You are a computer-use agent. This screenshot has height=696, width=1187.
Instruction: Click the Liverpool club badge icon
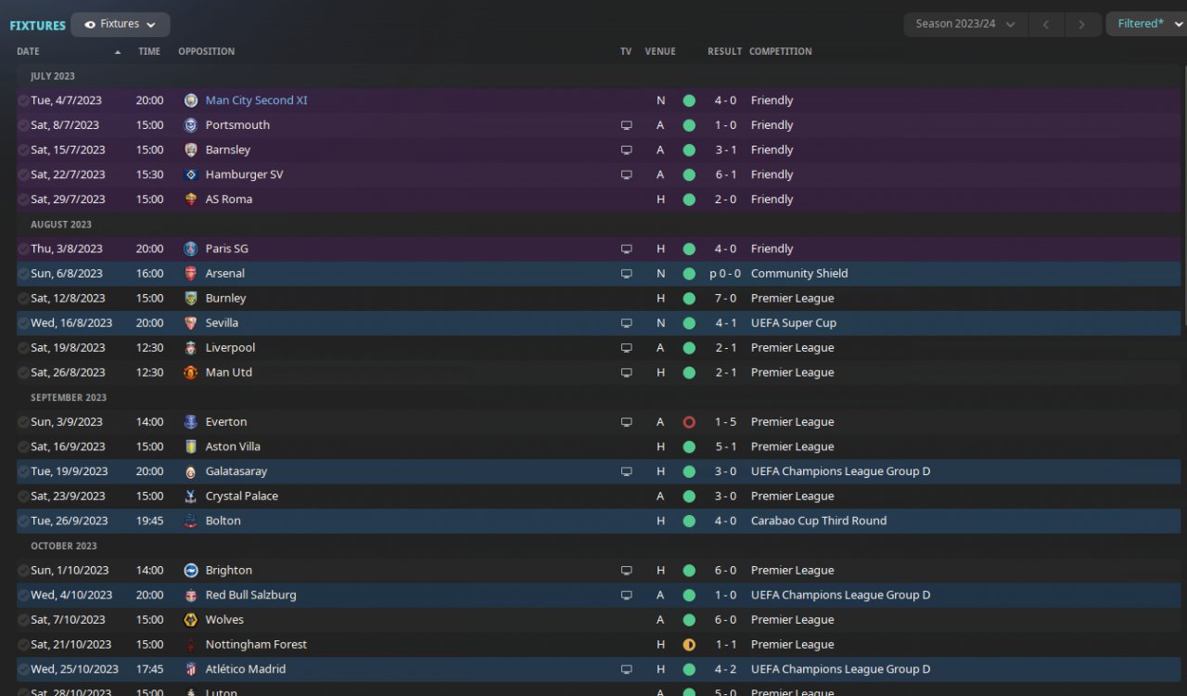[x=191, y=348]
